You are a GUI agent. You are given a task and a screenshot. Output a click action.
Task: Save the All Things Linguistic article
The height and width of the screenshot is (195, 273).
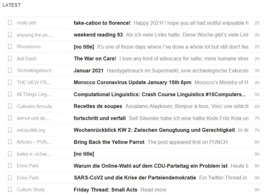coord(10,94)
